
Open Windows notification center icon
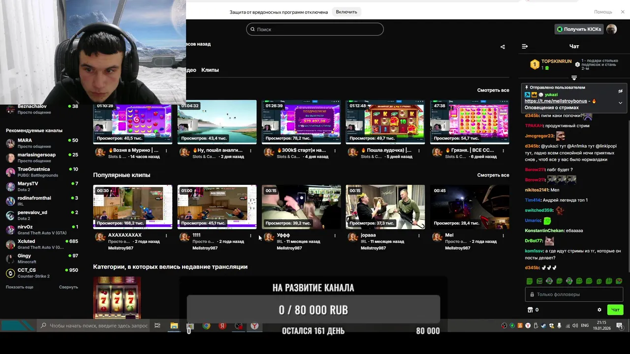(620, 325)
